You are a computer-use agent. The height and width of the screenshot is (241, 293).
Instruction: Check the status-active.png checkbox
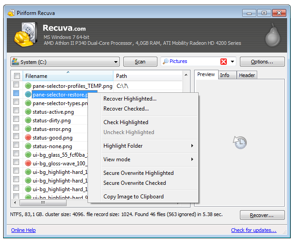coord(16,111)
